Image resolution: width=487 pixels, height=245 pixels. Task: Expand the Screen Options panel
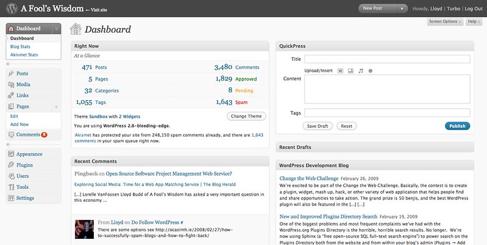point(445,22)
